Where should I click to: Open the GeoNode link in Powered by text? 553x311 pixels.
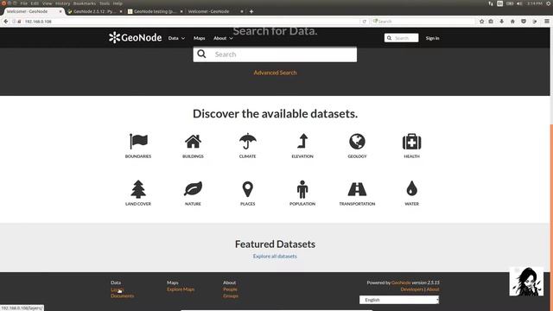click(x=401, y=282)
